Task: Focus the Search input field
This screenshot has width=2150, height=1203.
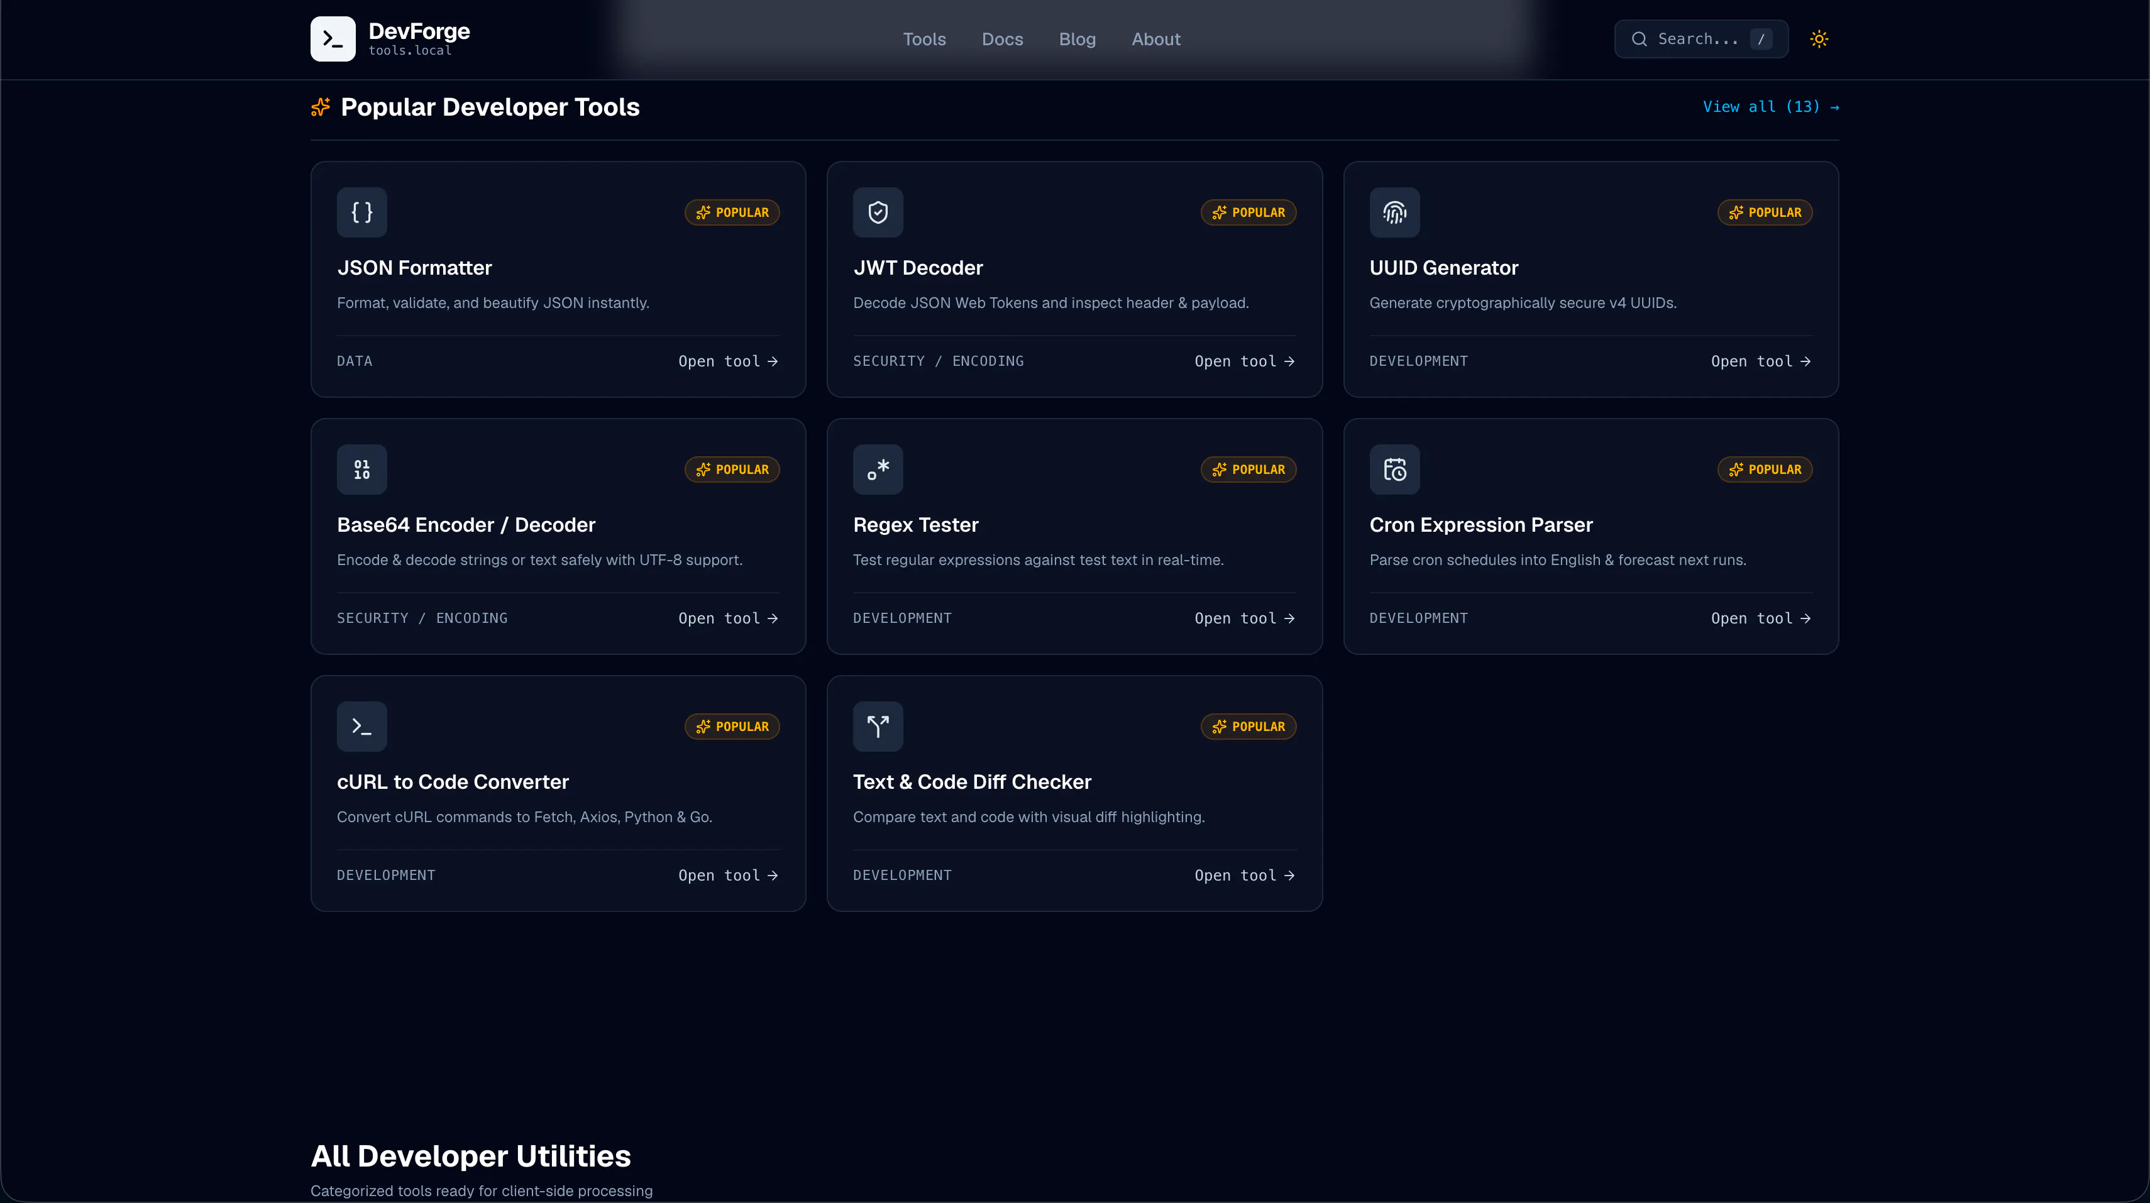Action: click(1700, 39)
